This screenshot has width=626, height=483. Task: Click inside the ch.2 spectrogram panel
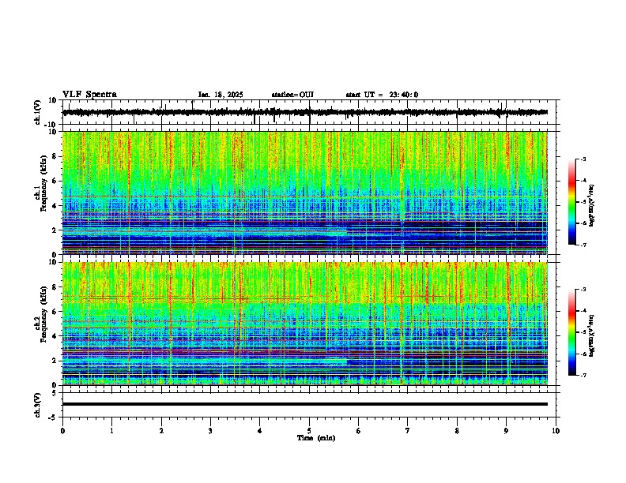click(305, 324)
